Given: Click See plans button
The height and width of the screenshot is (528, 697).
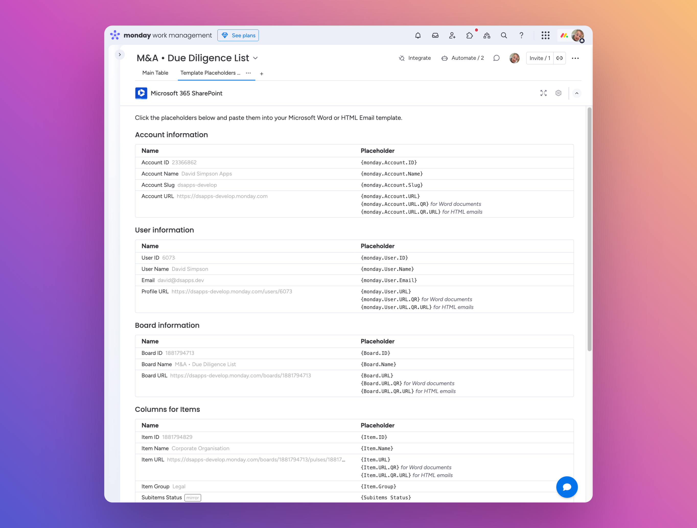Looking at the screenshot, I should pos(238,35).
